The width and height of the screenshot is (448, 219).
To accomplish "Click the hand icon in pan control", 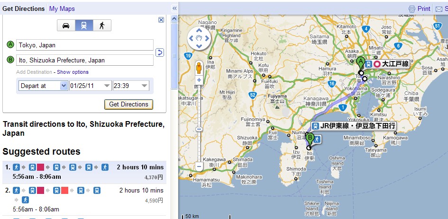I will (x=199, y=38).
